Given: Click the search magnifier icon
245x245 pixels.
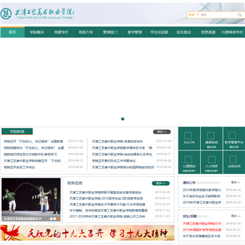Looking at the screenshot, I should pos(240,15).
